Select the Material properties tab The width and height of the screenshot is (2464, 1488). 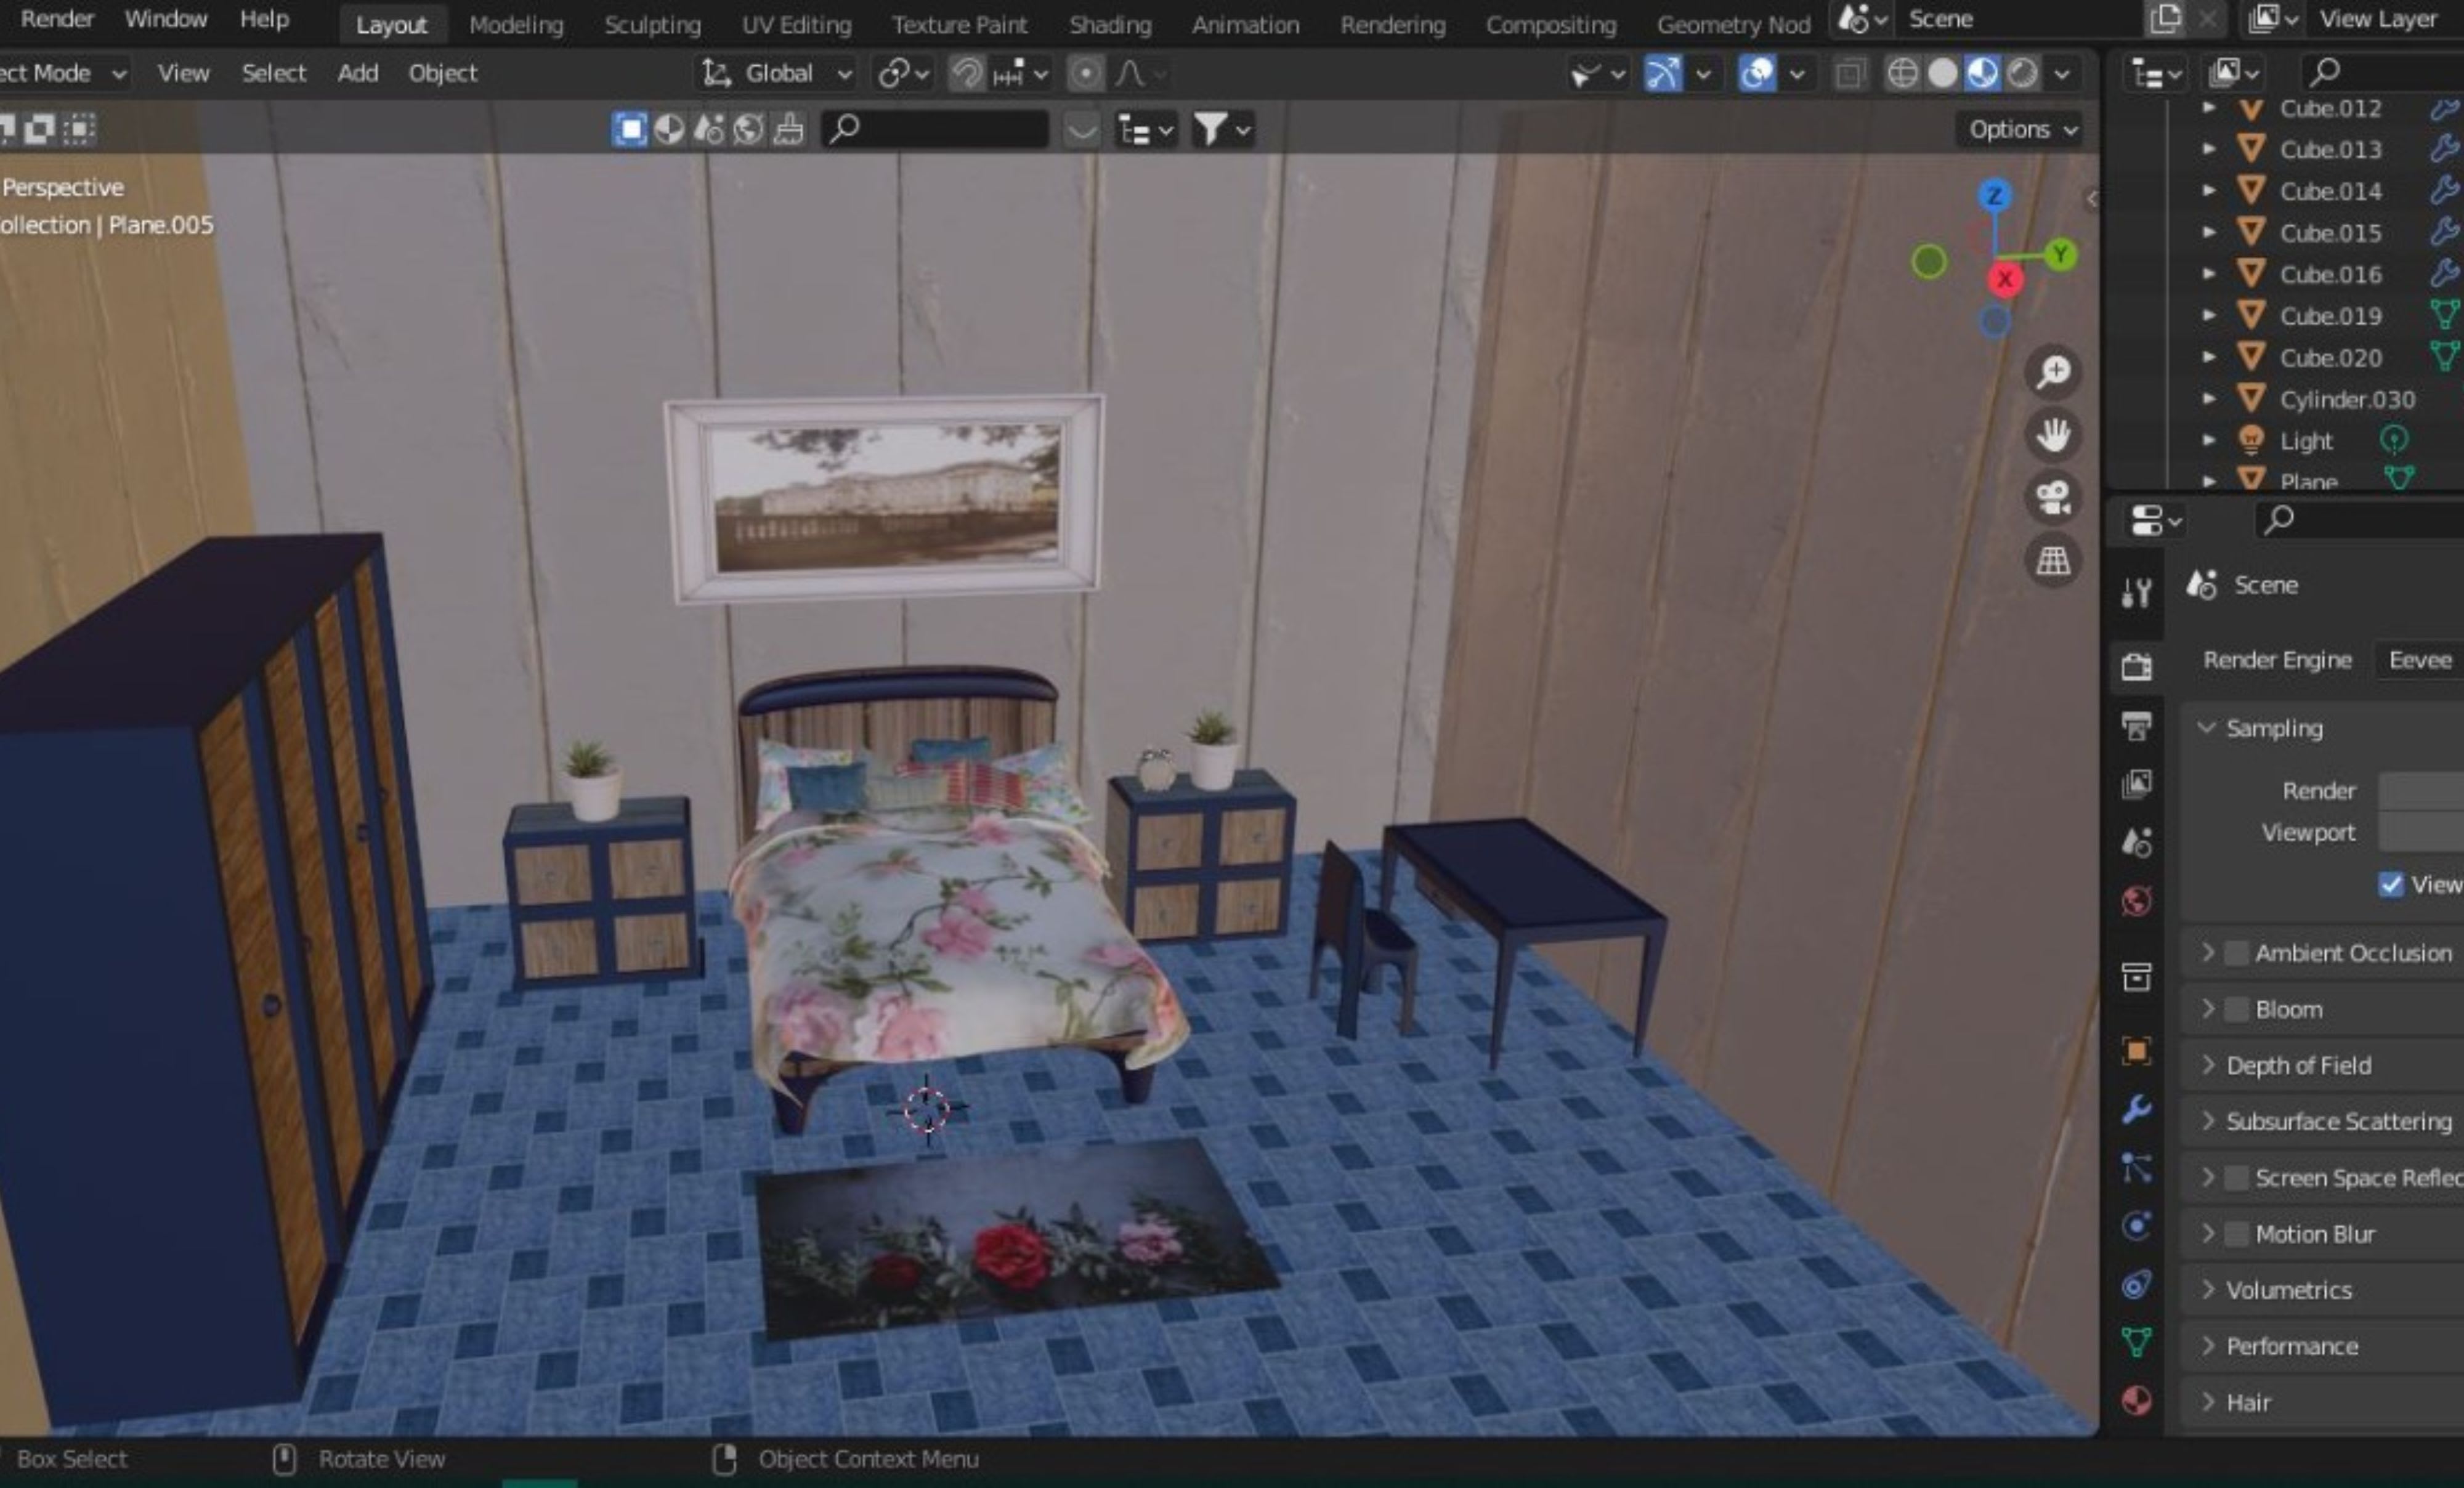(2136, 1400)
